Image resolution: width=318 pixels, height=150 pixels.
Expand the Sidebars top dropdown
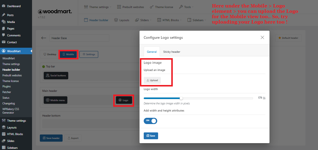tap(197, 20)
